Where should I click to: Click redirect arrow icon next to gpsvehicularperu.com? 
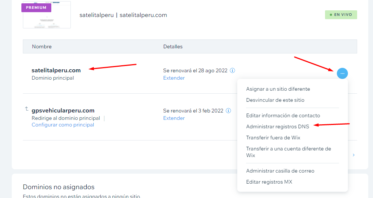pyautogui.click(x=27, y=109)
